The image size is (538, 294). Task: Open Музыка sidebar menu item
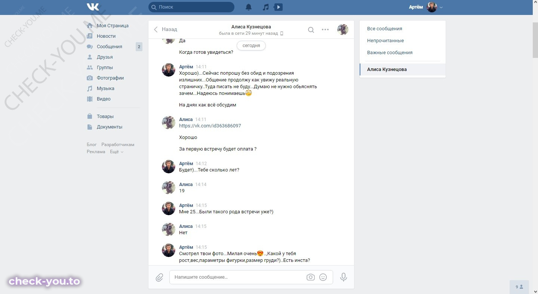pyautogui.click(x=105, y=89)
